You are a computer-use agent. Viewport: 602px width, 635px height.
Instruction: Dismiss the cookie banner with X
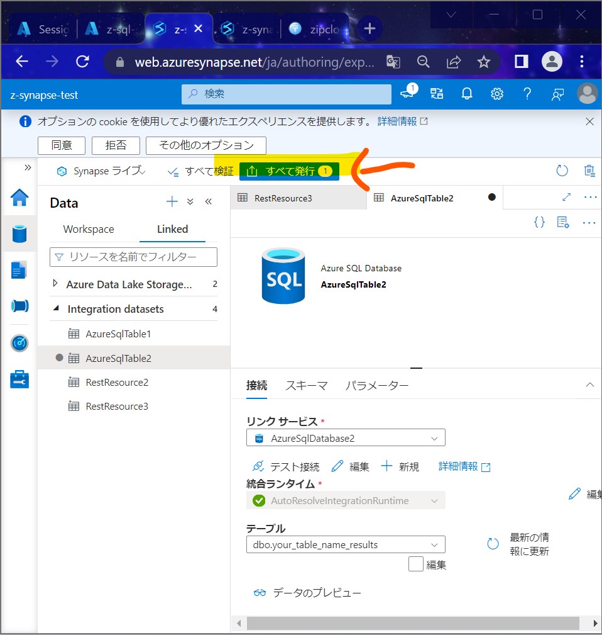pos(589,121)
